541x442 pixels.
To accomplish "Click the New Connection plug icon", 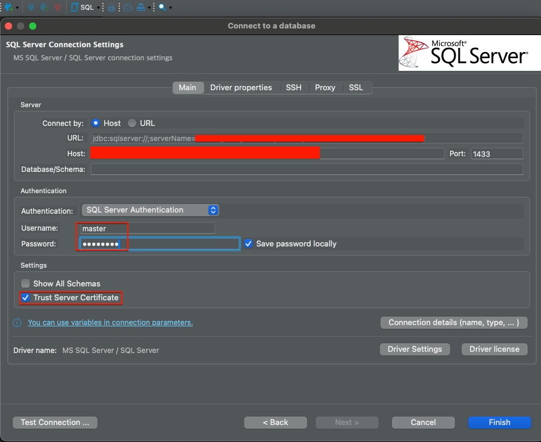I will click(x=8, y=7).
